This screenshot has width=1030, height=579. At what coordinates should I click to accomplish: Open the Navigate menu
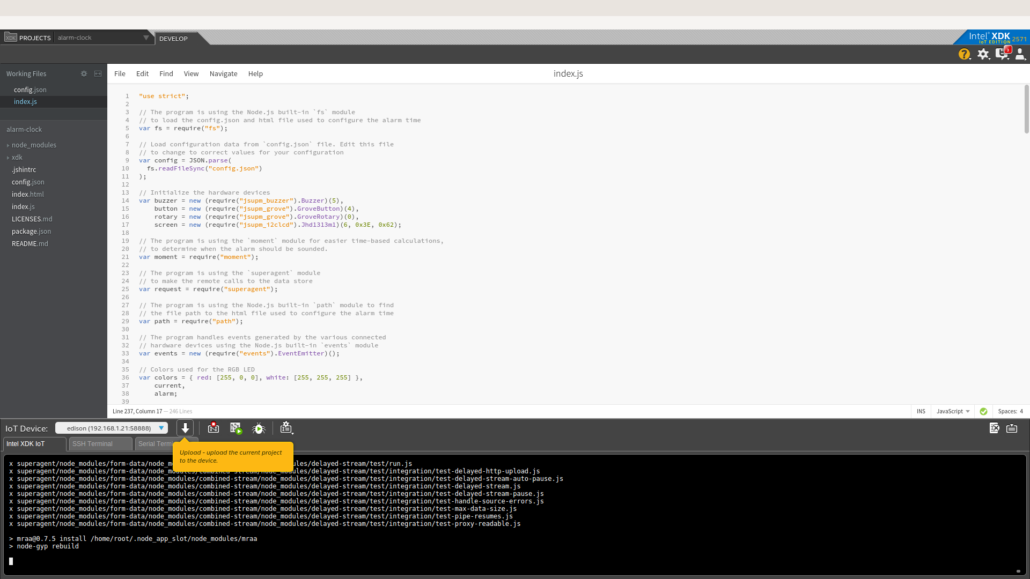[x=223, y=73]
